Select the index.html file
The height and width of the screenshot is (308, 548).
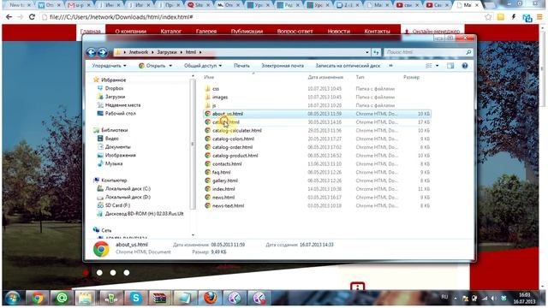(x=223, y=189)
